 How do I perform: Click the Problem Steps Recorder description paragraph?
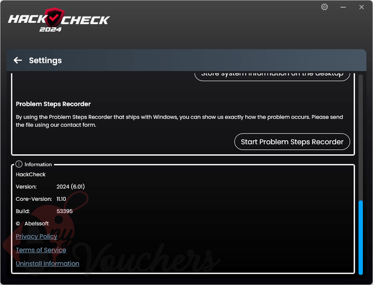[179, 121]
